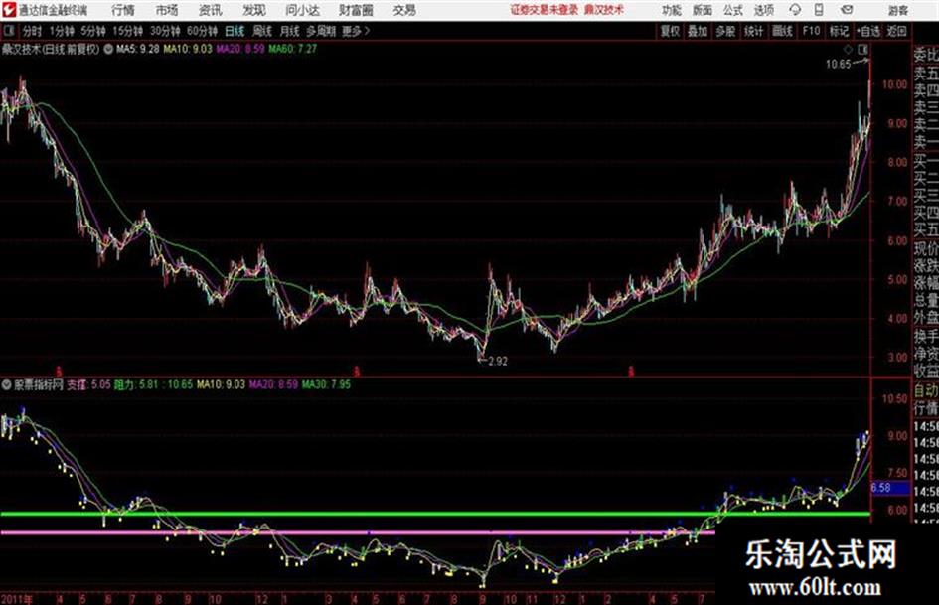Screen dimensions: 939x605
Task: Click the MA30: 7.95 sub-chart label
Action: click(x=326, y=384)
